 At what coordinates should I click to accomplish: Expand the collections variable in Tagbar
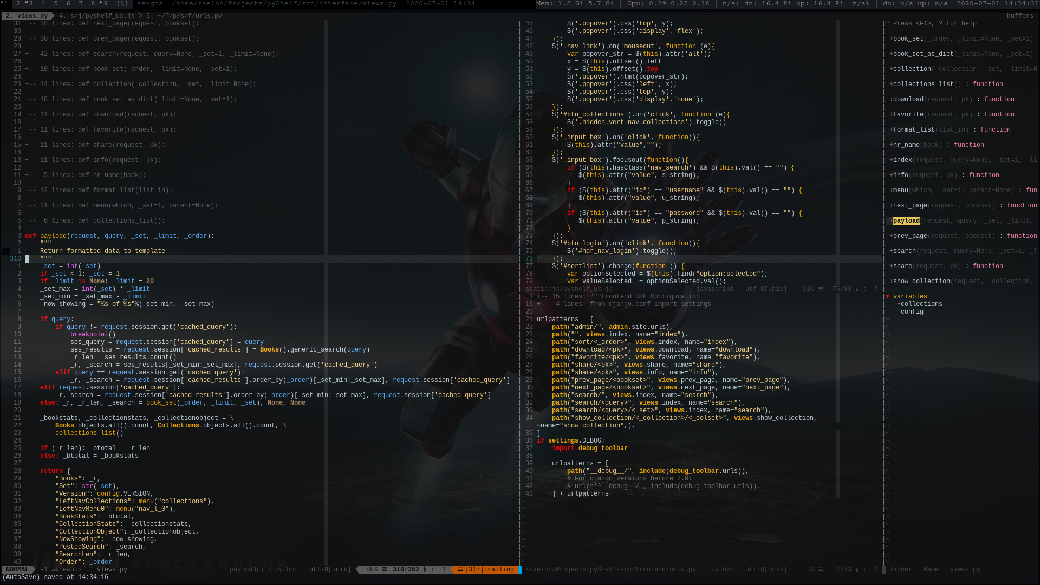899,304
